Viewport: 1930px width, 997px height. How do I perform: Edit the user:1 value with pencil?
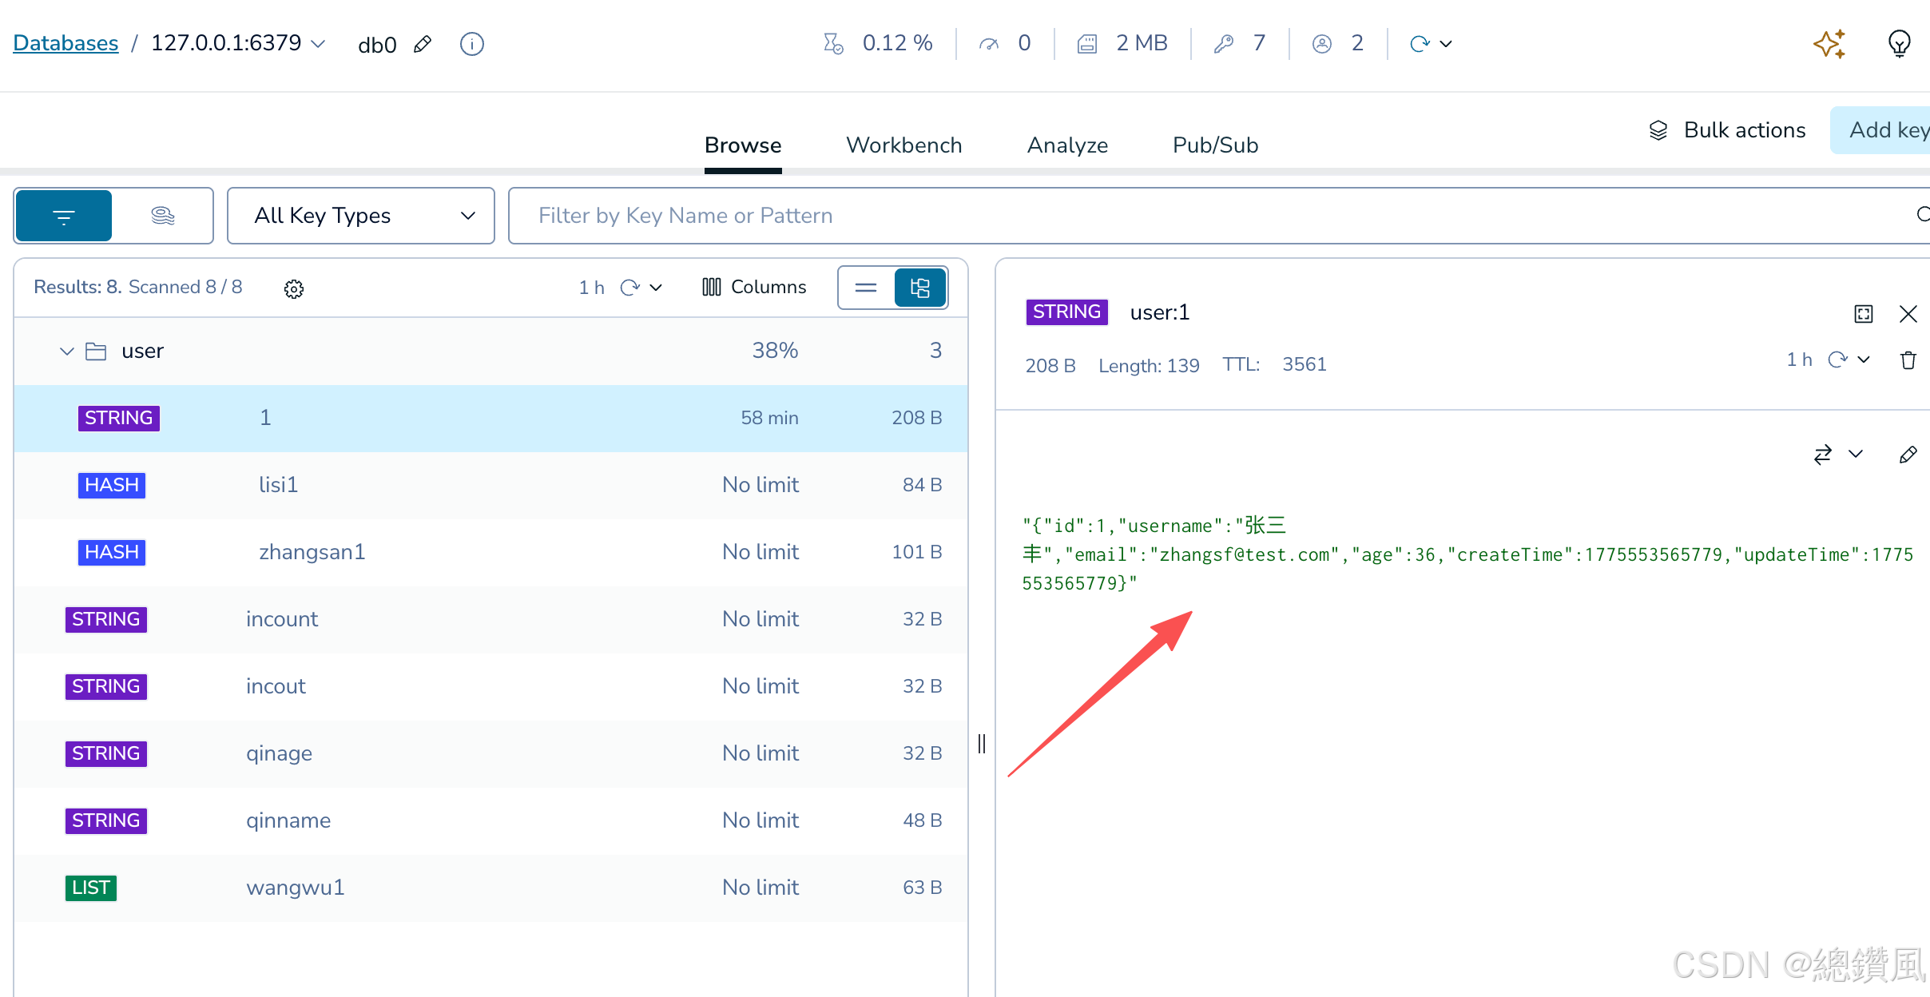[1908, 455]
